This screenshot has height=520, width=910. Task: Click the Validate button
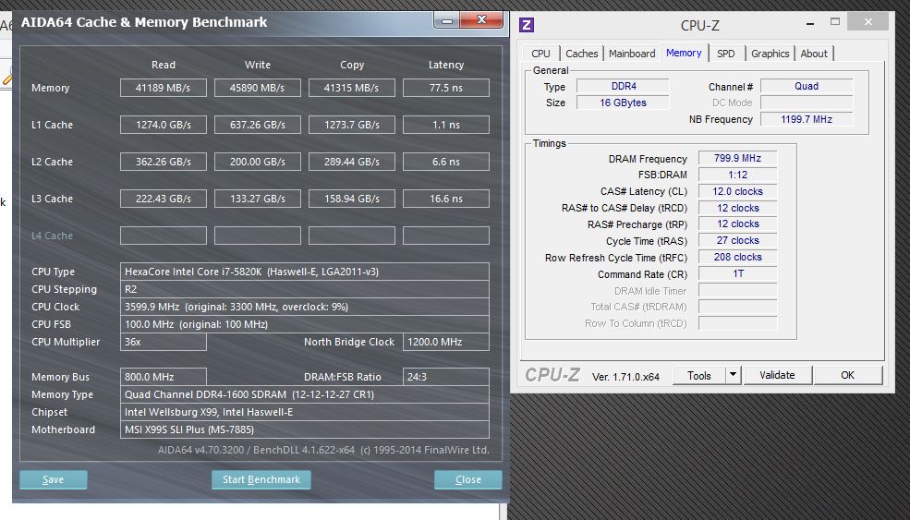pos(778,375)
